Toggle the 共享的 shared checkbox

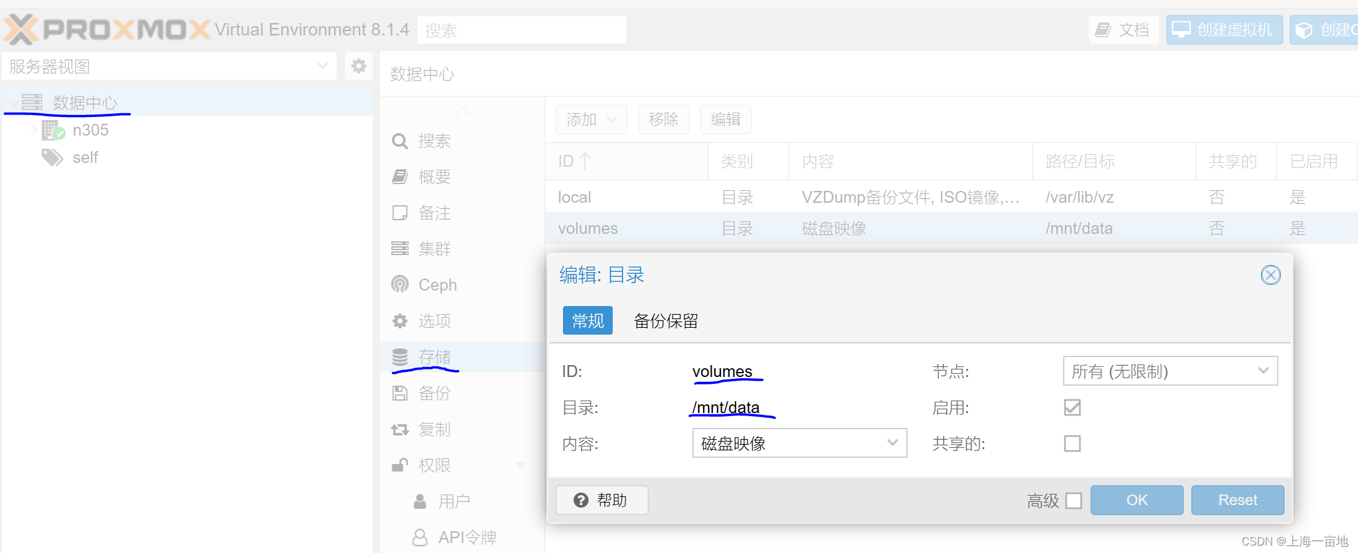[x=1072, y=444]
